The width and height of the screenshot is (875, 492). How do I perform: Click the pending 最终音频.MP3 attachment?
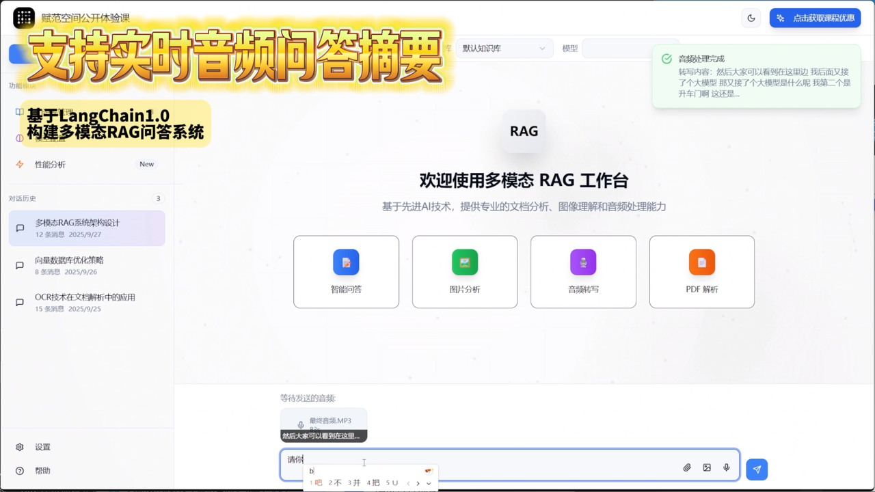point(323,425)
